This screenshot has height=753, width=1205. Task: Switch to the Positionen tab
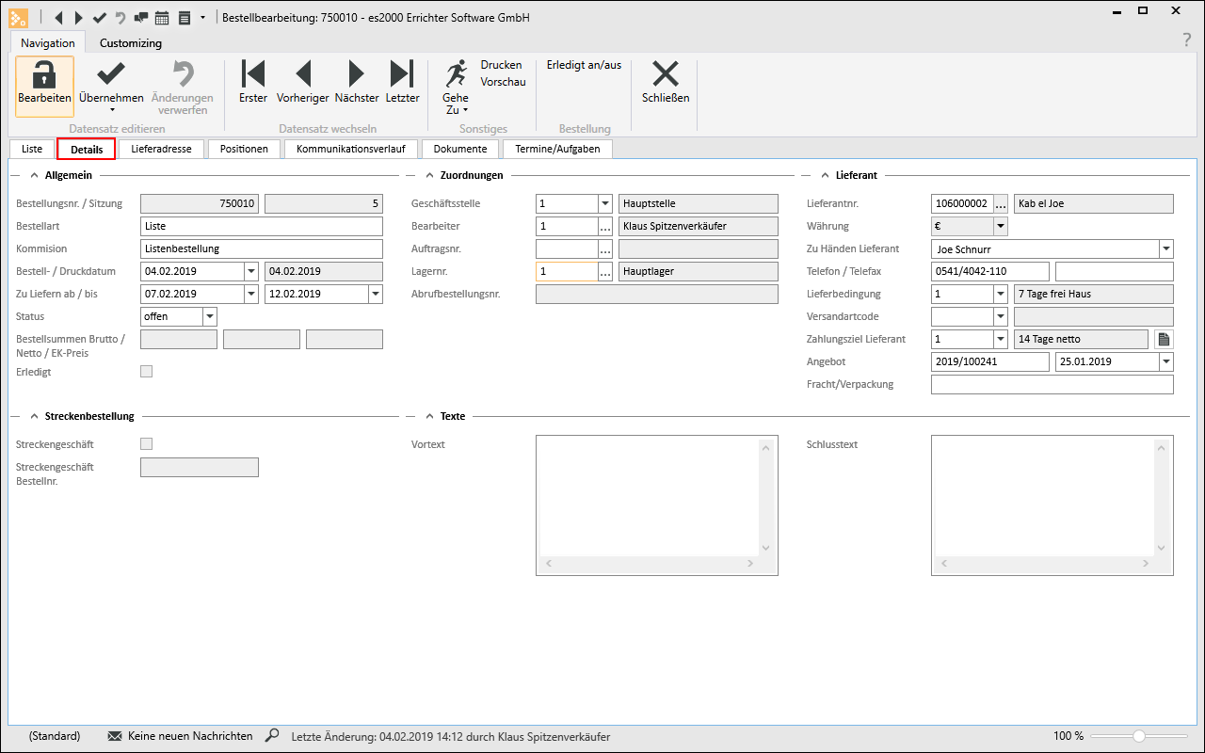[x=244, y=149]
